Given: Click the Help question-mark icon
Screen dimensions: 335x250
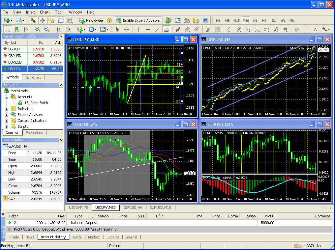Looking at the screenshot, I should click(205, 20).
